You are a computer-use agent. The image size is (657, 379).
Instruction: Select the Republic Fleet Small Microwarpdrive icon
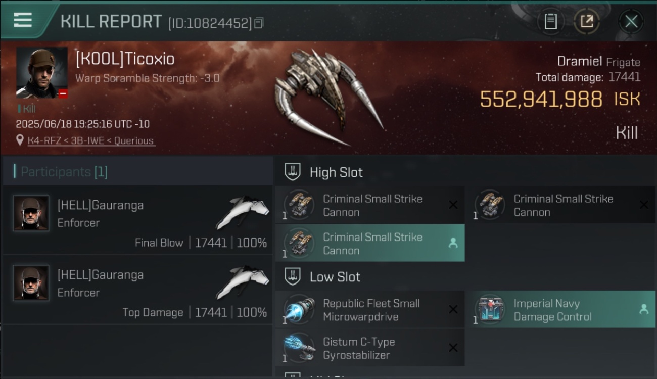point(299,309)
